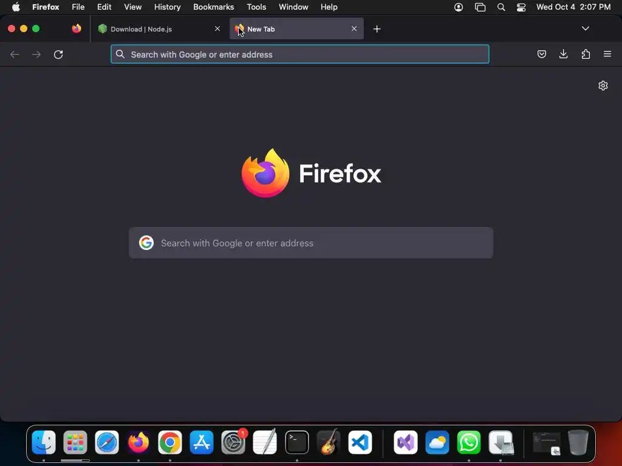Personalize new tab with gear icon
622x466 pixels.
[x=603, y=86]
